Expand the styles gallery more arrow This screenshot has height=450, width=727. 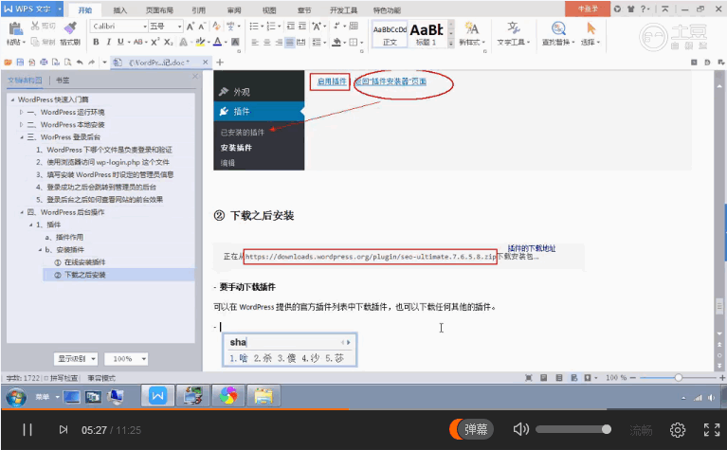click(450, 43)
